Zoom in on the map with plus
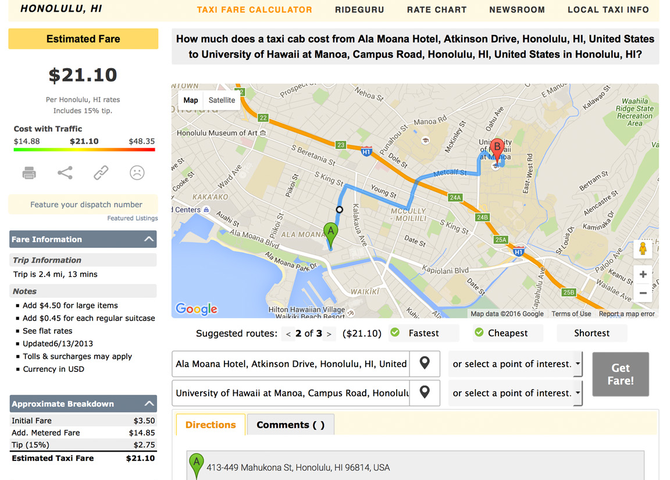This screenshot has width=670, height=480. tap(643, 275)
